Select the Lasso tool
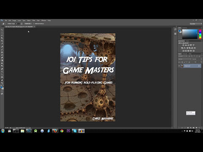Screen dimensions: 203x152 coord(2,35)
